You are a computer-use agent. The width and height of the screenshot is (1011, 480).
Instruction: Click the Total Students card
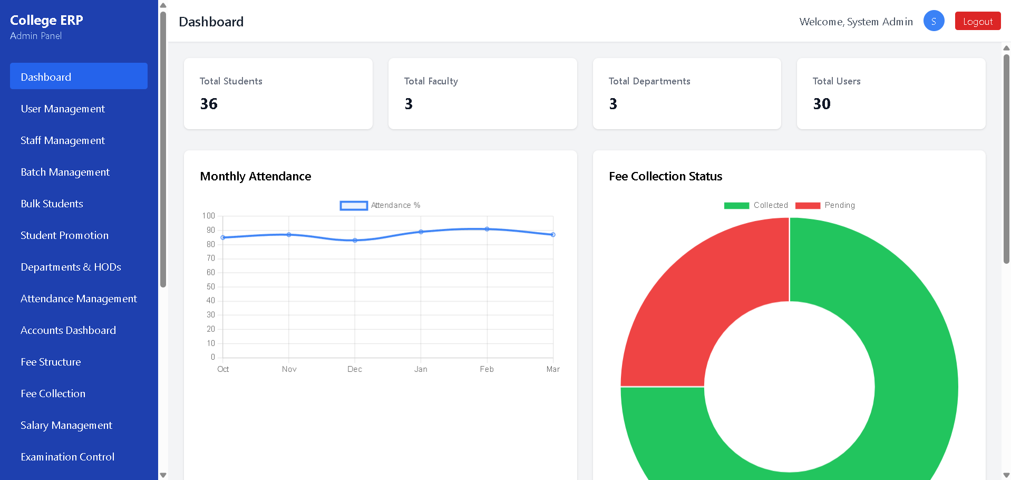click(278, 93)
